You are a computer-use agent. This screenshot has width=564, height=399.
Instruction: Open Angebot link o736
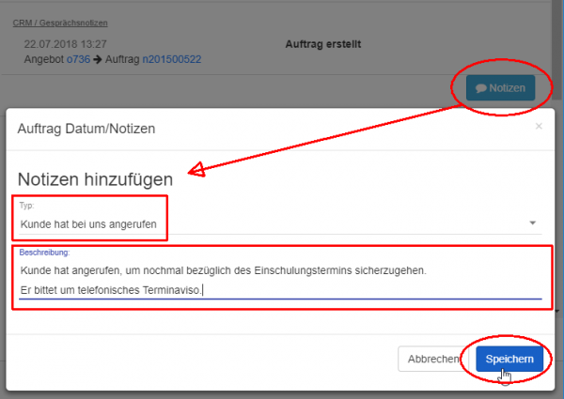(78, 59)
